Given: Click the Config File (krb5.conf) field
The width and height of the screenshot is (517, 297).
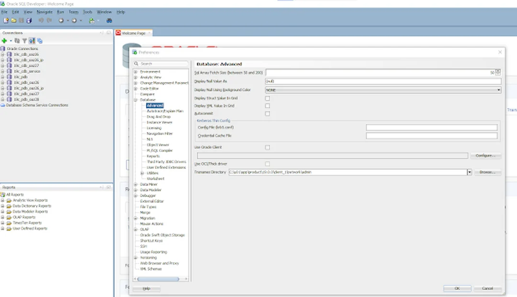Looking at the screenshot, I should pyautogui.click(x=432, y=127).
